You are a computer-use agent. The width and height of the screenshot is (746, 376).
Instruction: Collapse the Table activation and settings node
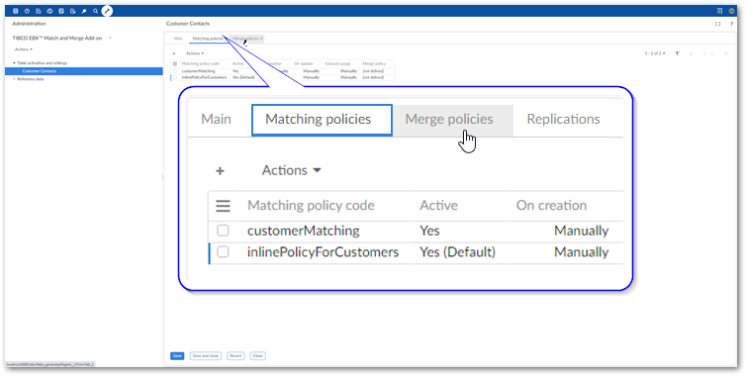tap(14, 62)
